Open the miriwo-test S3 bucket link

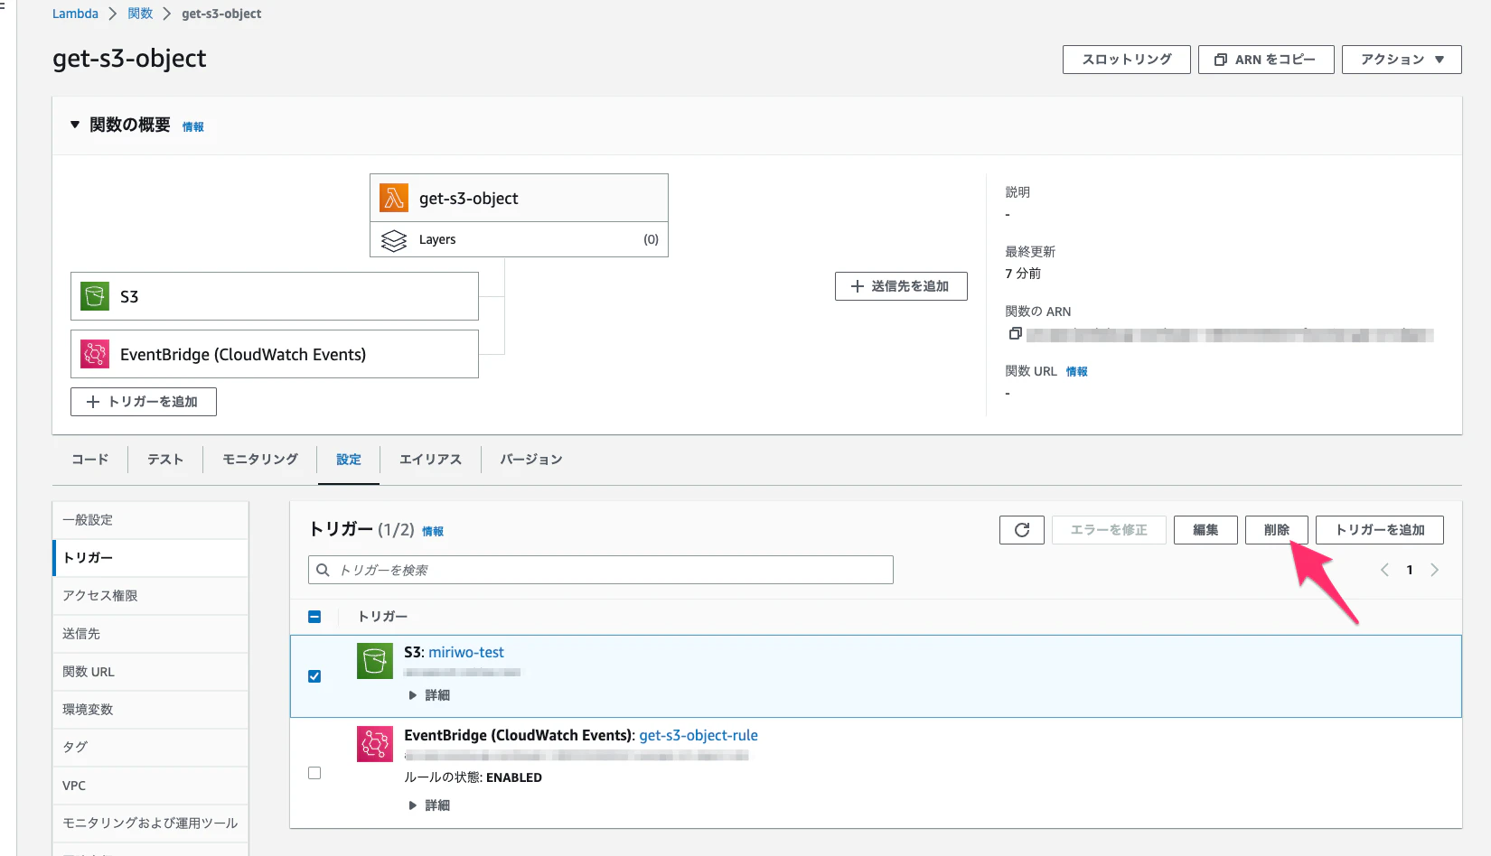pyautogui.click(x=466, y=652)
